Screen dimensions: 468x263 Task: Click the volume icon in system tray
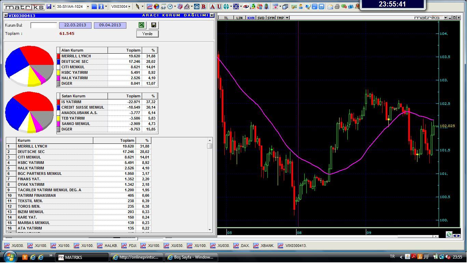[x=448, y=257]
